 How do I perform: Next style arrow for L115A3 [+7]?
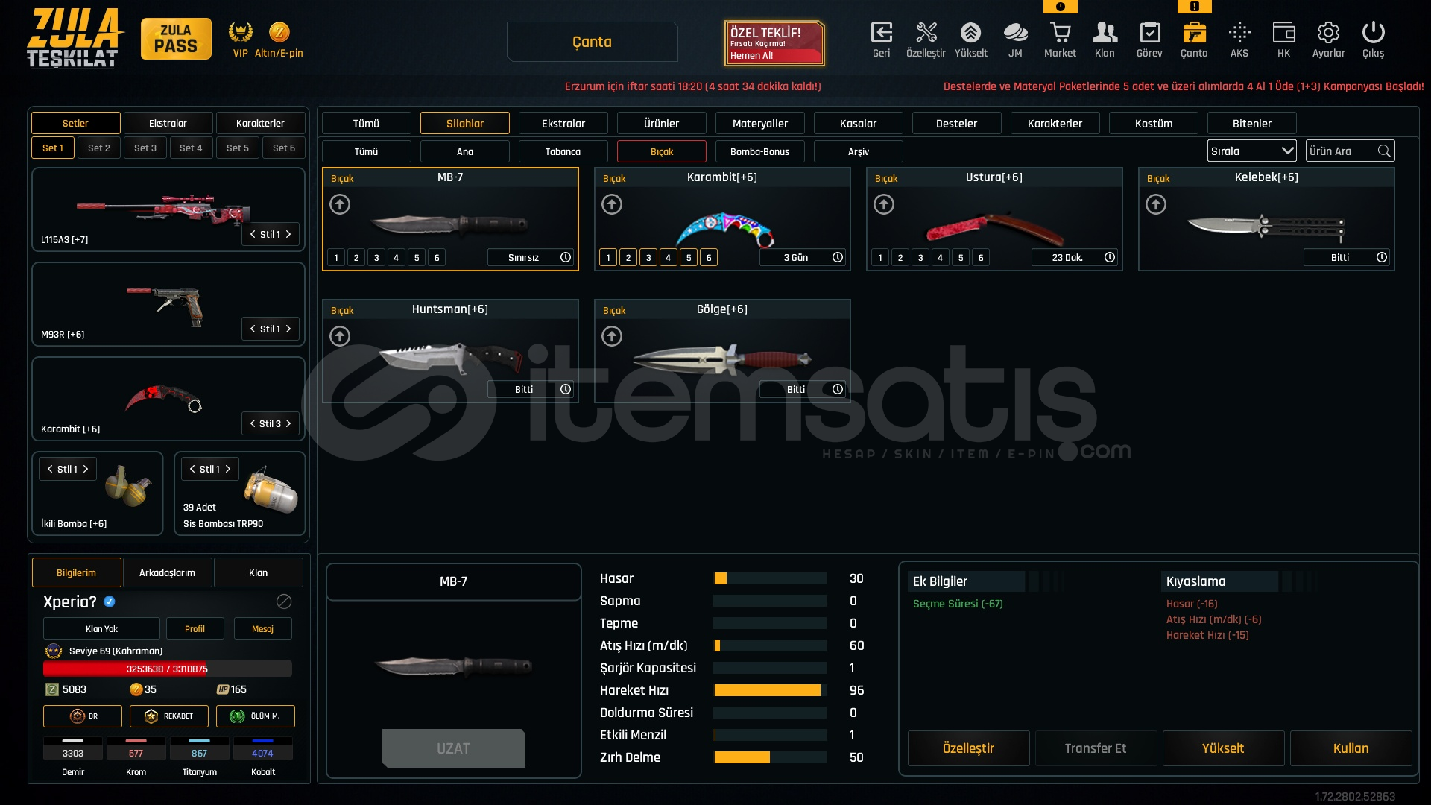(288, 234)
